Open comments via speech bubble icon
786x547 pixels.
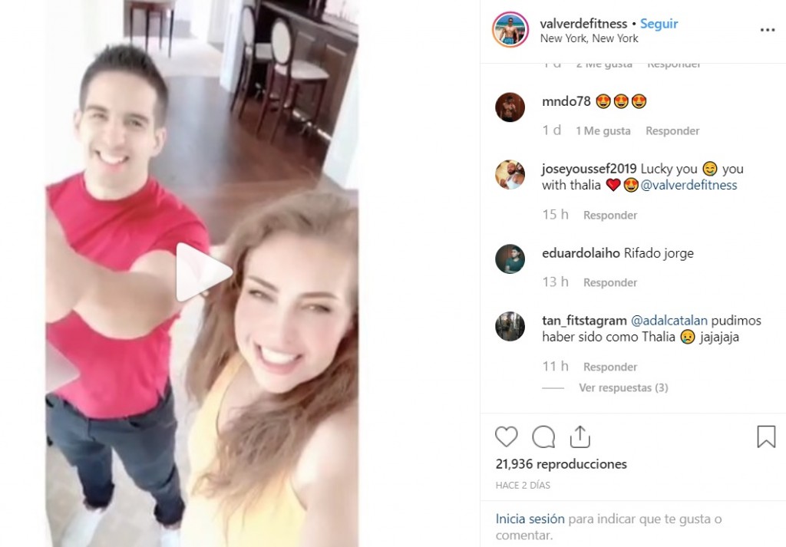(x=543, y=437)
